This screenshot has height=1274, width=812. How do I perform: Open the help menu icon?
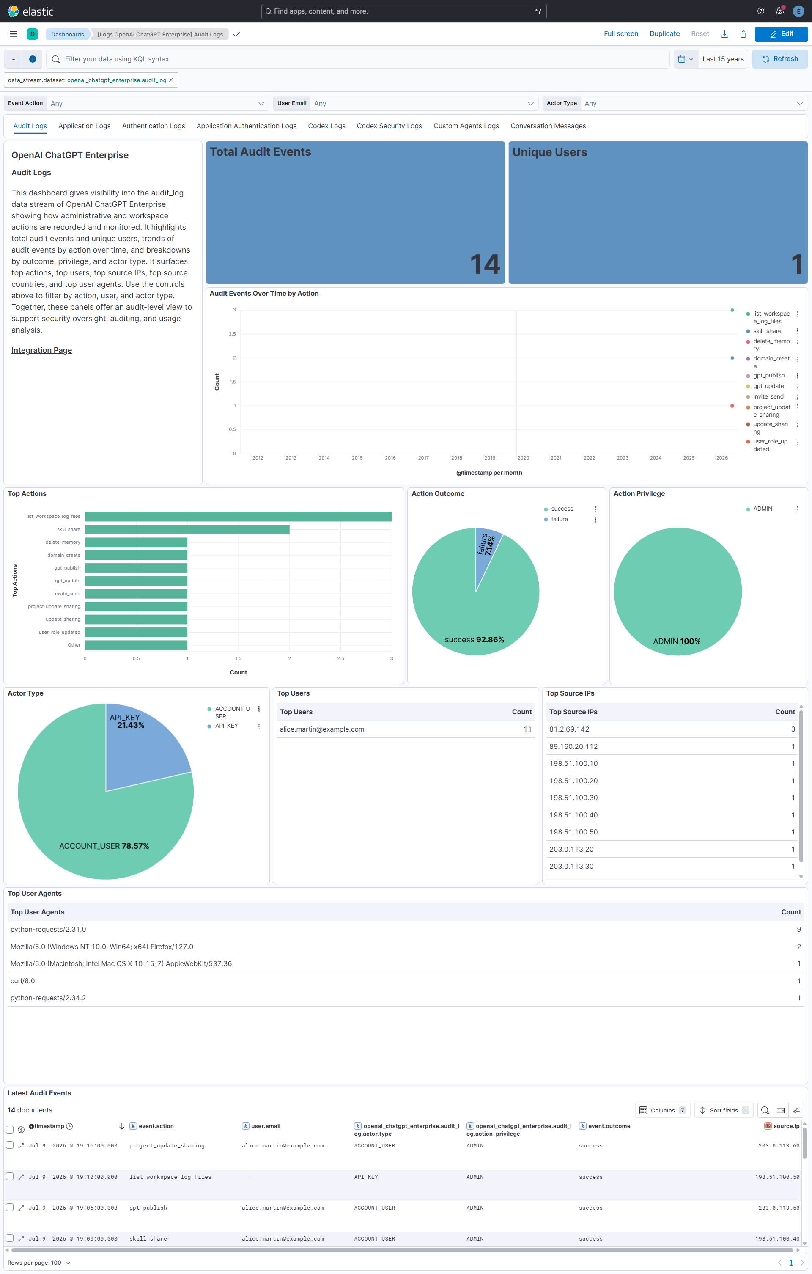click(x=761, y=11)
